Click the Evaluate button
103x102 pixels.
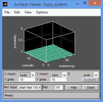click(90, 80)
